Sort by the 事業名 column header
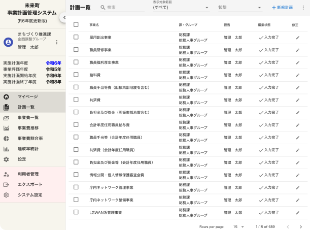 (x=94, y=25)
